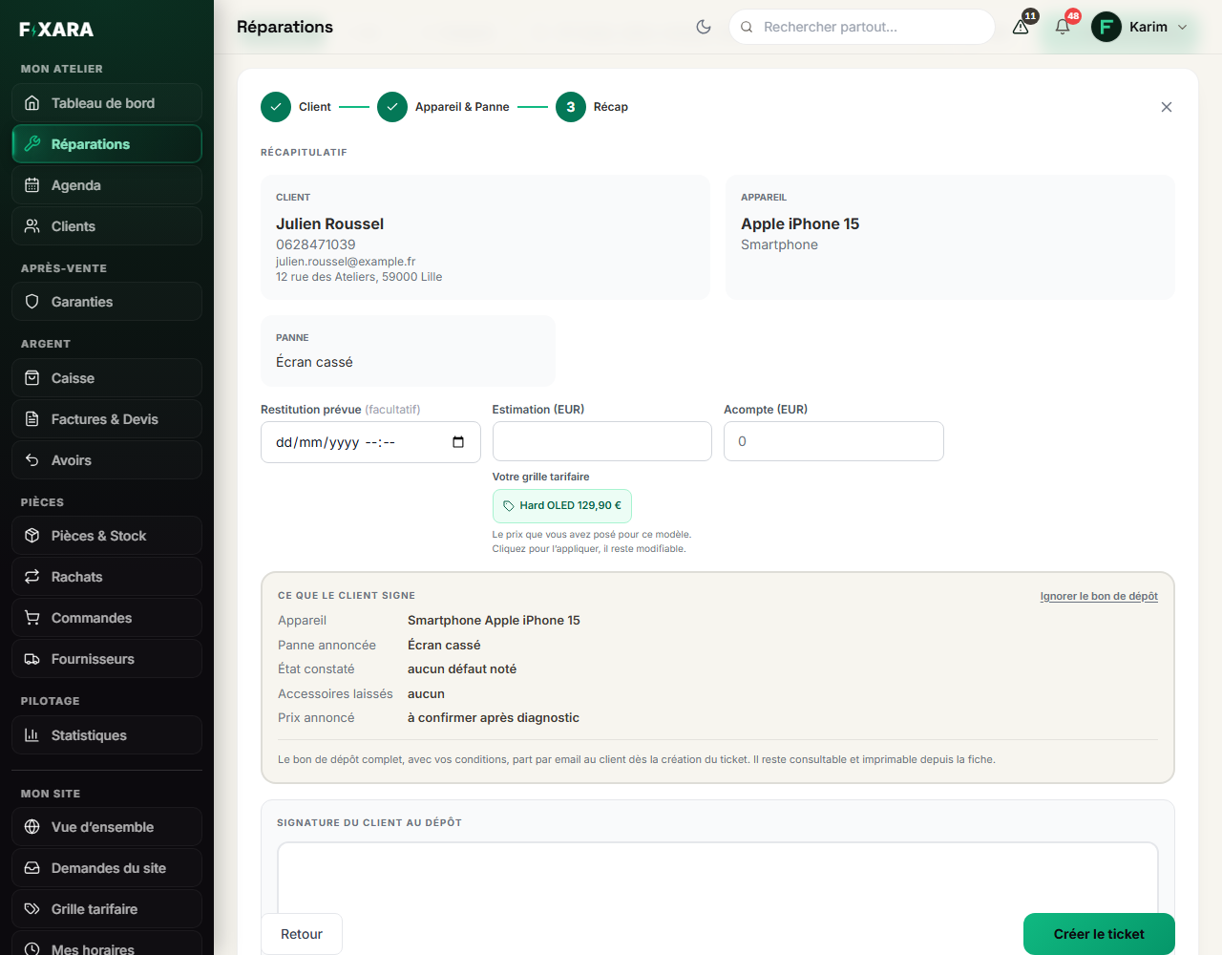This screenshot has height=955, width=1222.
Task: Open Demandes du site inbox icon
Action: pyautogui.click(x=32, y=868)
